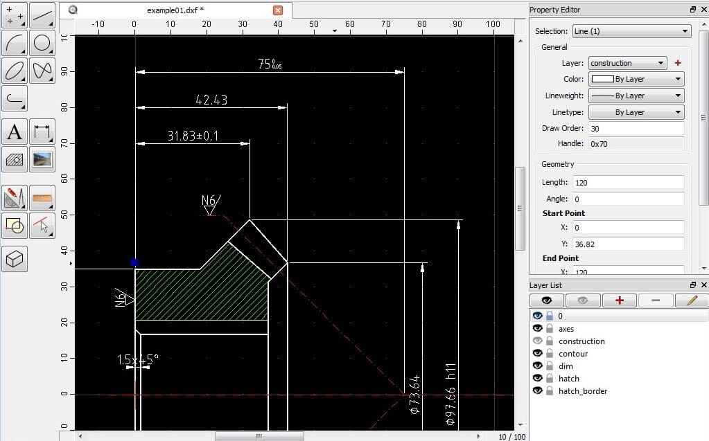
Task: Click the canvas horizontal scrollbar thumb
Action: (x=259, y=436)
